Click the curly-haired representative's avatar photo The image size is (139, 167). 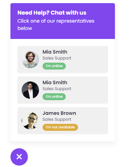[30, 59]
